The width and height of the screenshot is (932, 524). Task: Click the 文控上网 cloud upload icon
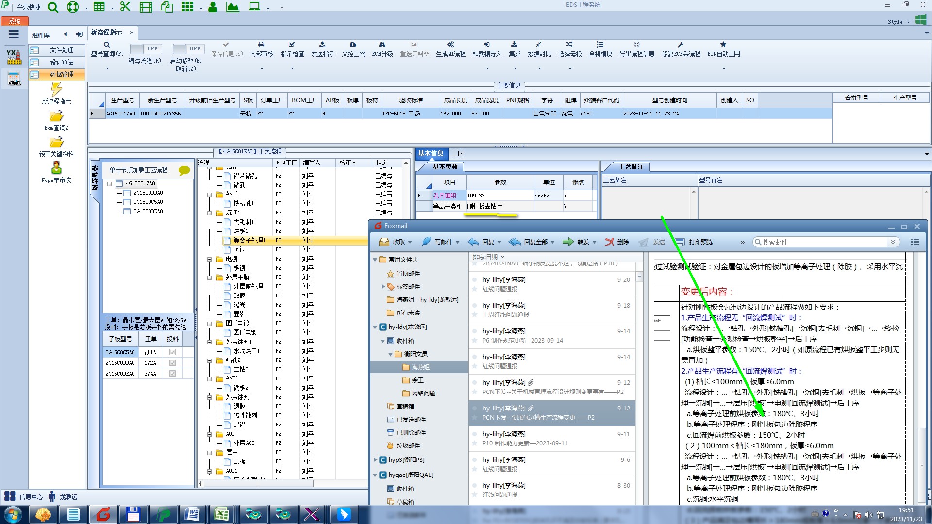353,45
